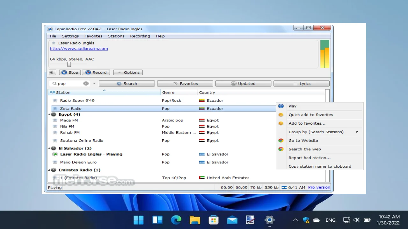The image size is (408, 229).
Task: Click the mute speaker icon button
Action: tap(53, 73)
